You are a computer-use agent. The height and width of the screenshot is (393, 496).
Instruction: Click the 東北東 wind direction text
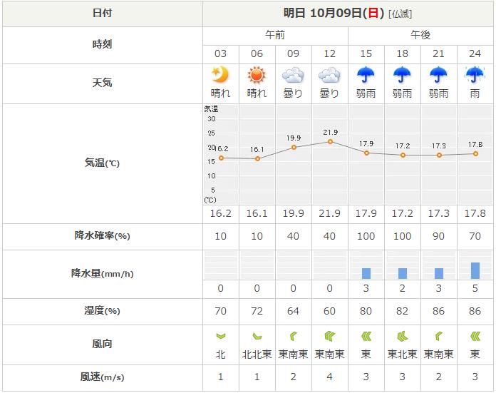coord(402,354)
